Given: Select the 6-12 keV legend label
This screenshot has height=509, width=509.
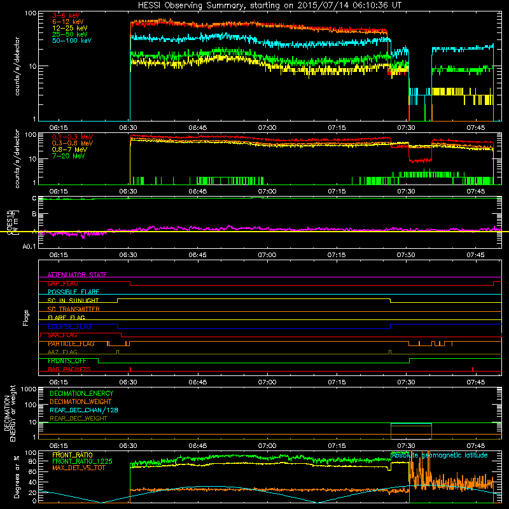Looking at the screenshot, I should 67,22.
